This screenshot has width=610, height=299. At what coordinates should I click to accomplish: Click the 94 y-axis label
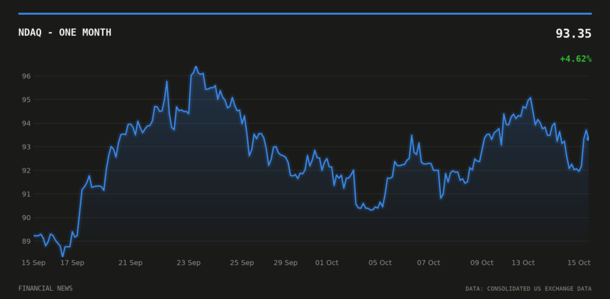tap(26, 124)
